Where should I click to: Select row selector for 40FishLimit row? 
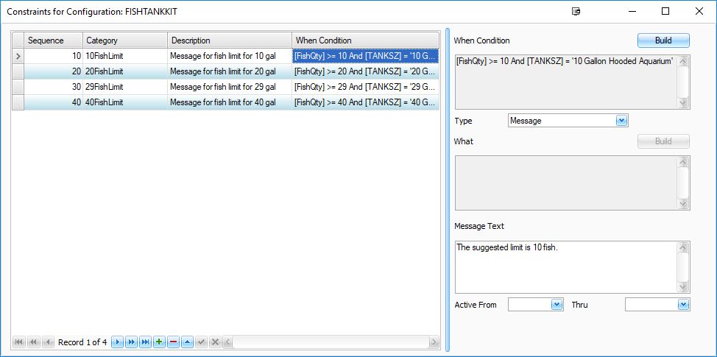point(18,102)
